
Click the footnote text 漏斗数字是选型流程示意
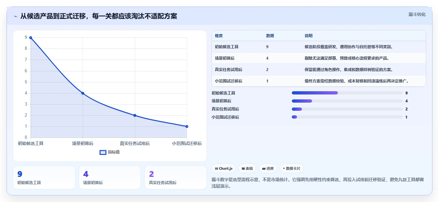coord(318,183)
